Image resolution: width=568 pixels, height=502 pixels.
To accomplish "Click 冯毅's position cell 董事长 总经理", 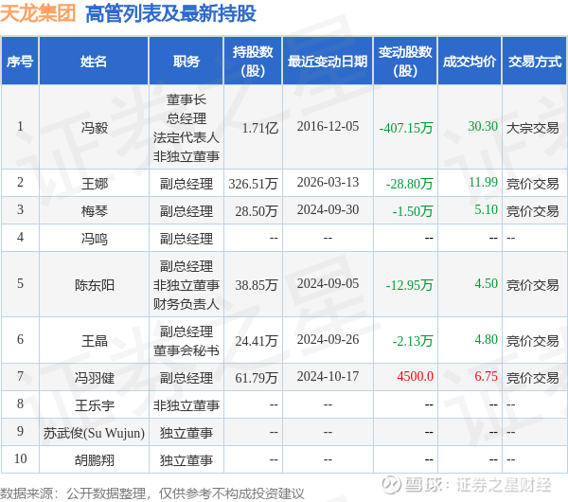I will point(186,128).
